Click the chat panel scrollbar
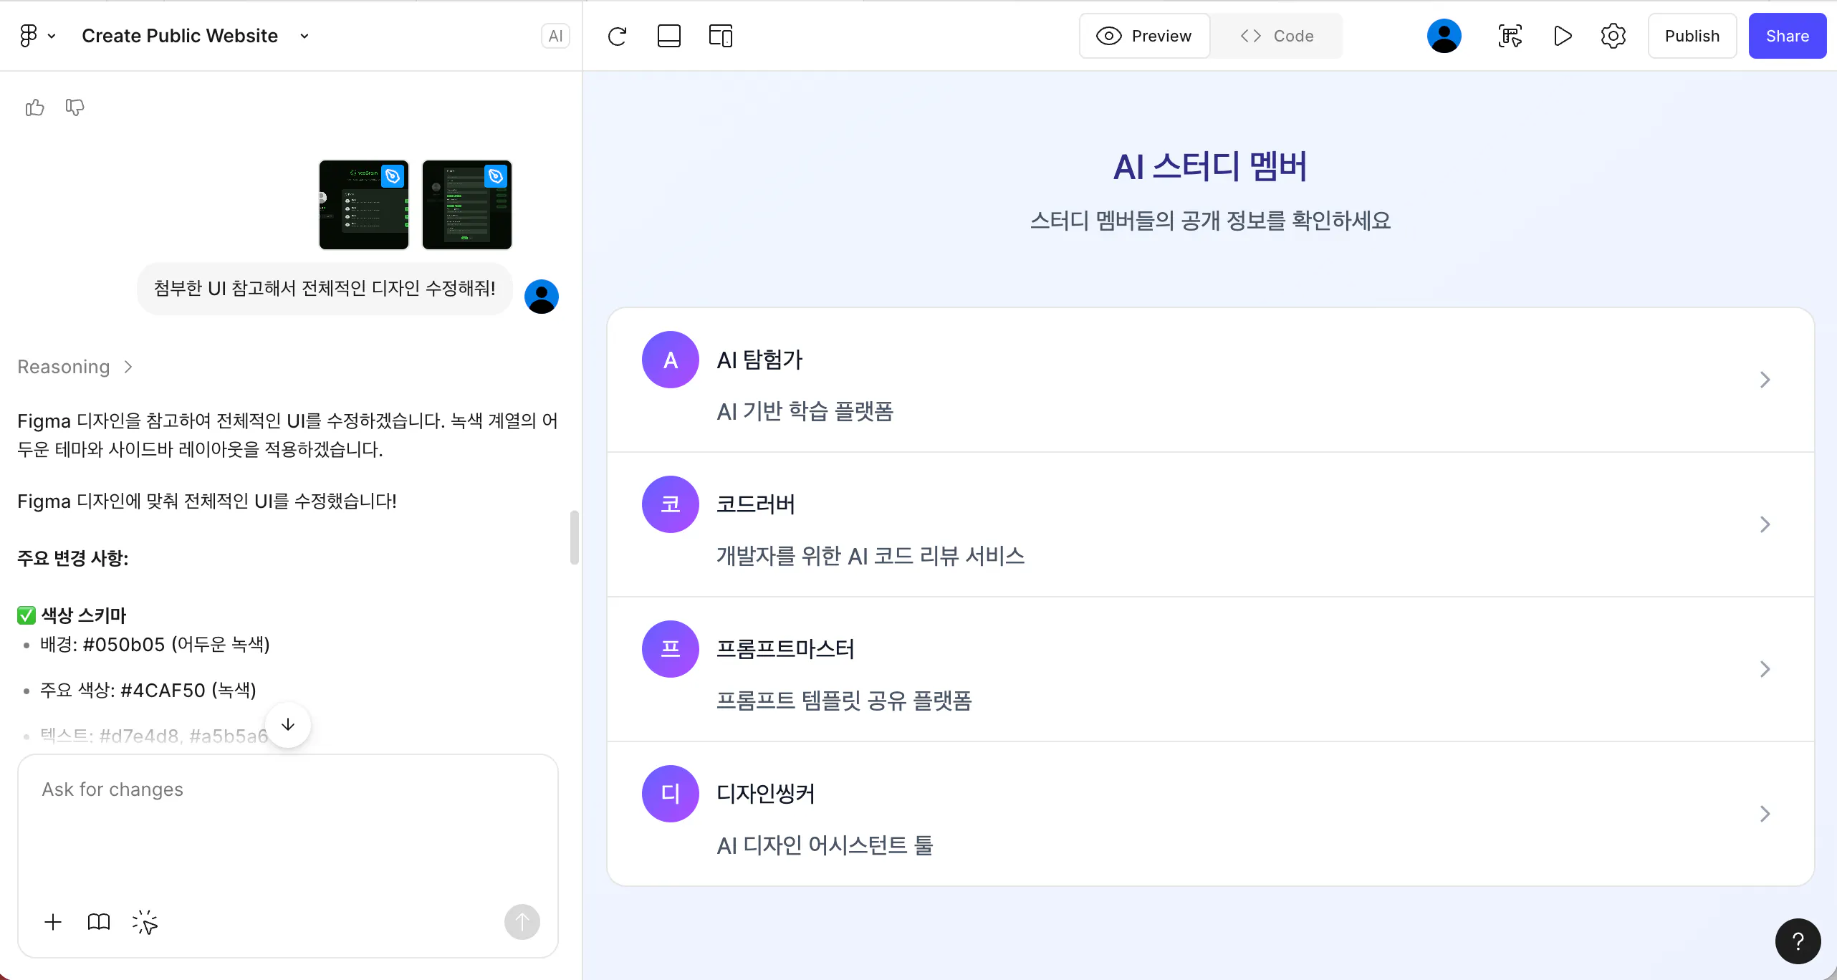This screenshot has width=1837, height=980. click(575, 537)
